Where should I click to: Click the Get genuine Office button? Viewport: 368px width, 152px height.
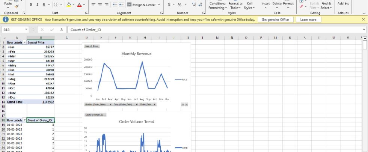pos(275,20)
